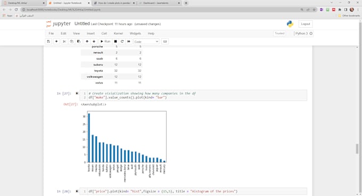Click the saab row label in the table
Screen dimensions: 362x196
pos(100,59)
